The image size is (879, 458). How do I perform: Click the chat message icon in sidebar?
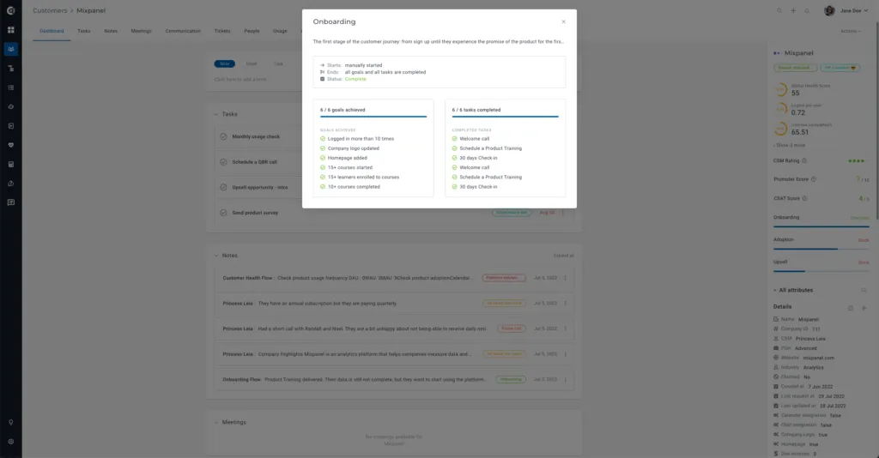coord(10,202)
